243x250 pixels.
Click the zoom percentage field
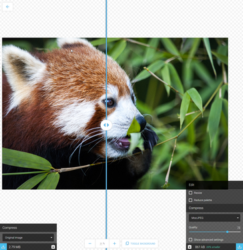tap(102, 243)
